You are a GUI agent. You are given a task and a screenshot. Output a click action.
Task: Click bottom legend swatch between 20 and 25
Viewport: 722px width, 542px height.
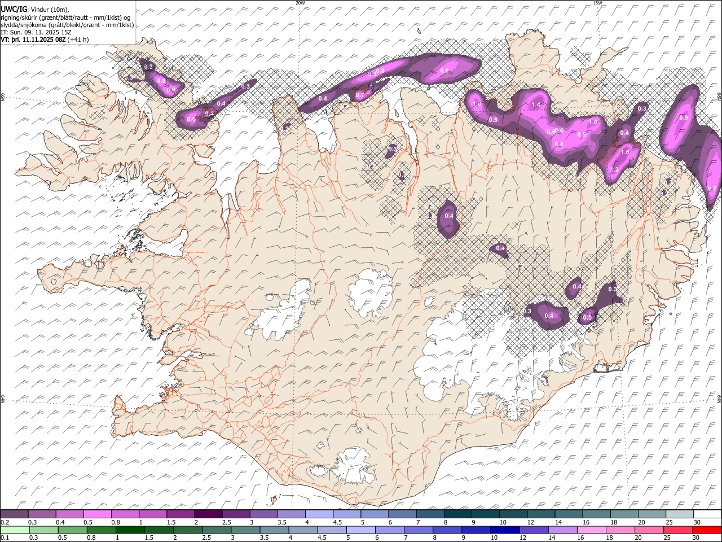[649, 530]
